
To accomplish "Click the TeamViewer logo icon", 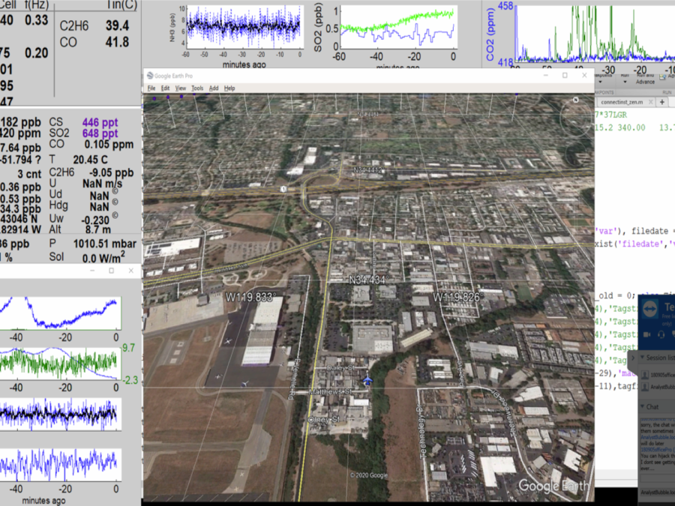I will pyautogui.click(x=649, y=308).
